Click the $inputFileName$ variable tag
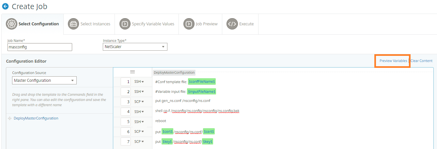 click(x=202, y=92)
